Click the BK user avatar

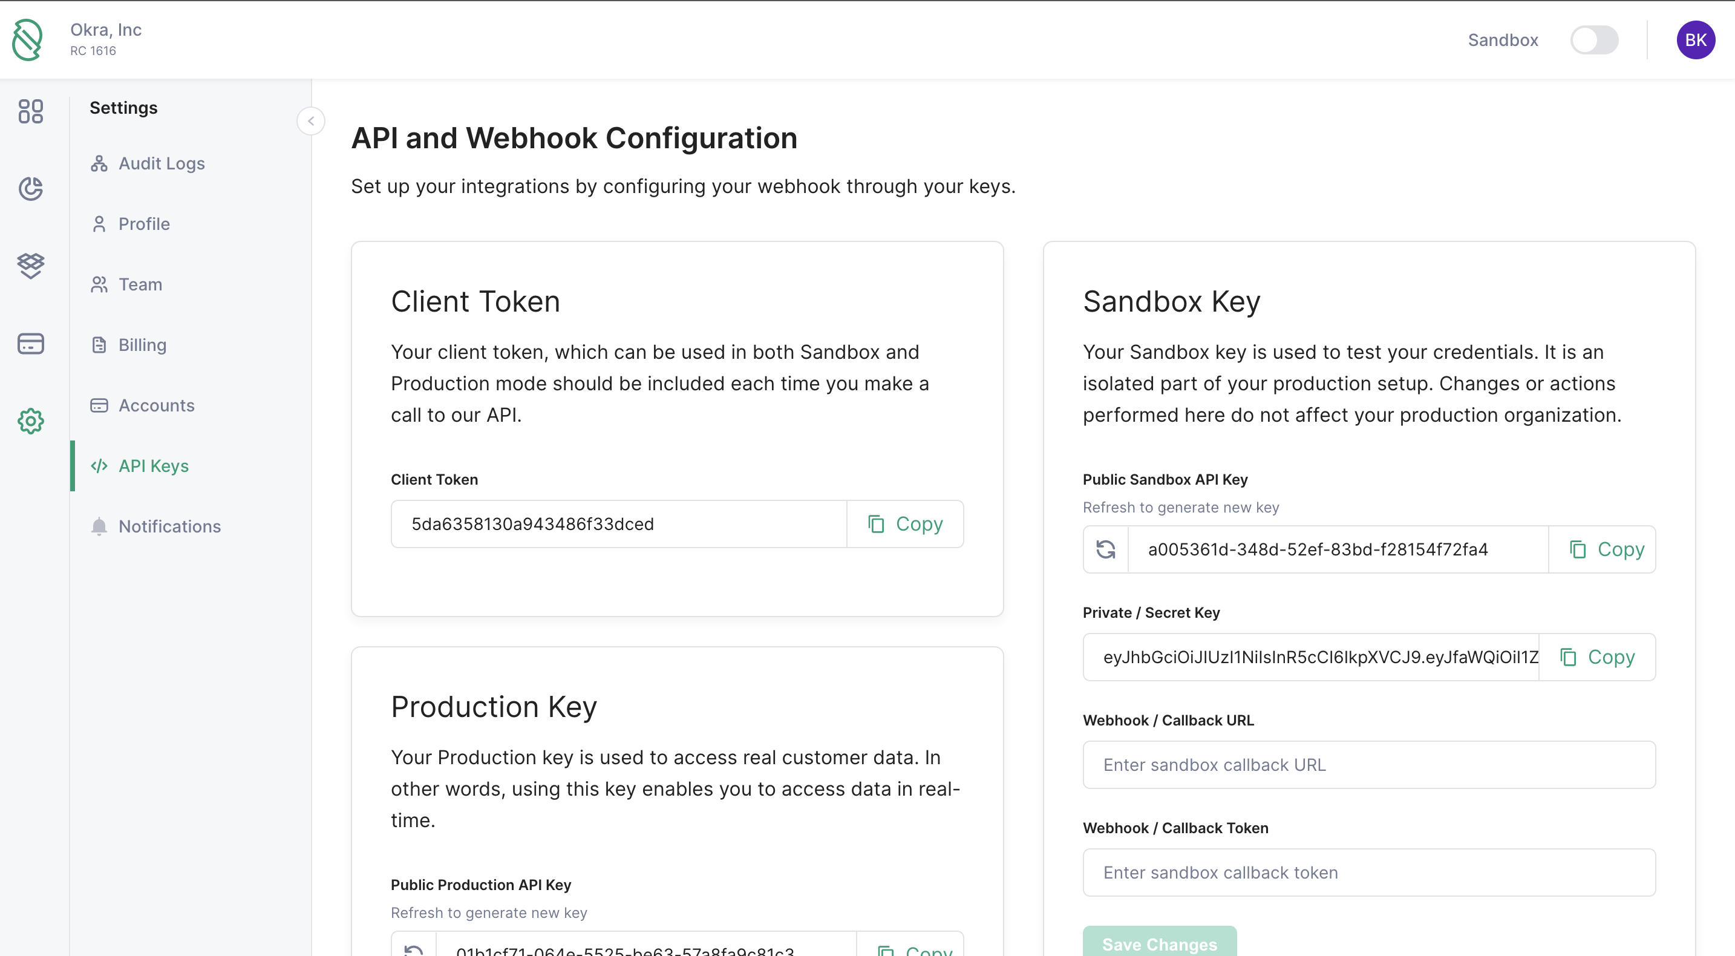(1694, 40)
